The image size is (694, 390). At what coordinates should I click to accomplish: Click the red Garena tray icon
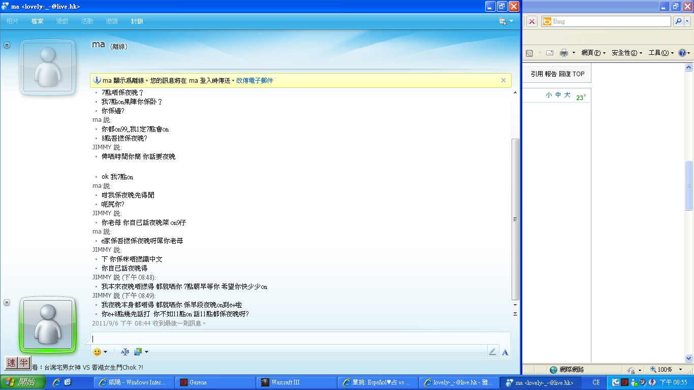624,382
